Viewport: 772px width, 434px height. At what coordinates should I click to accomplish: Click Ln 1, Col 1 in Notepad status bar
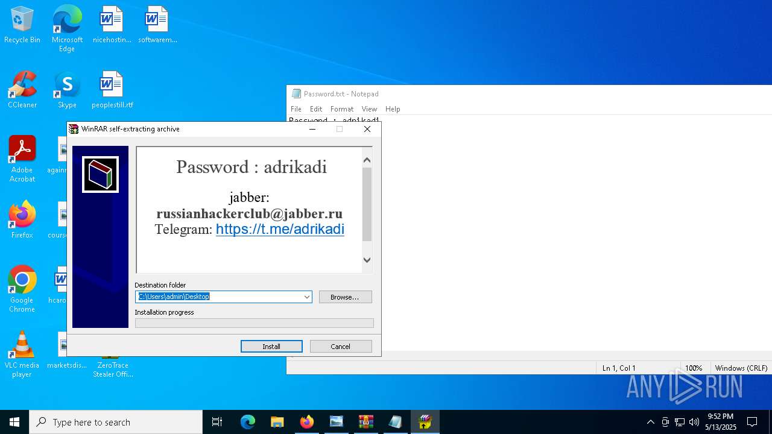pyautogui.click(x=619, y=368)
